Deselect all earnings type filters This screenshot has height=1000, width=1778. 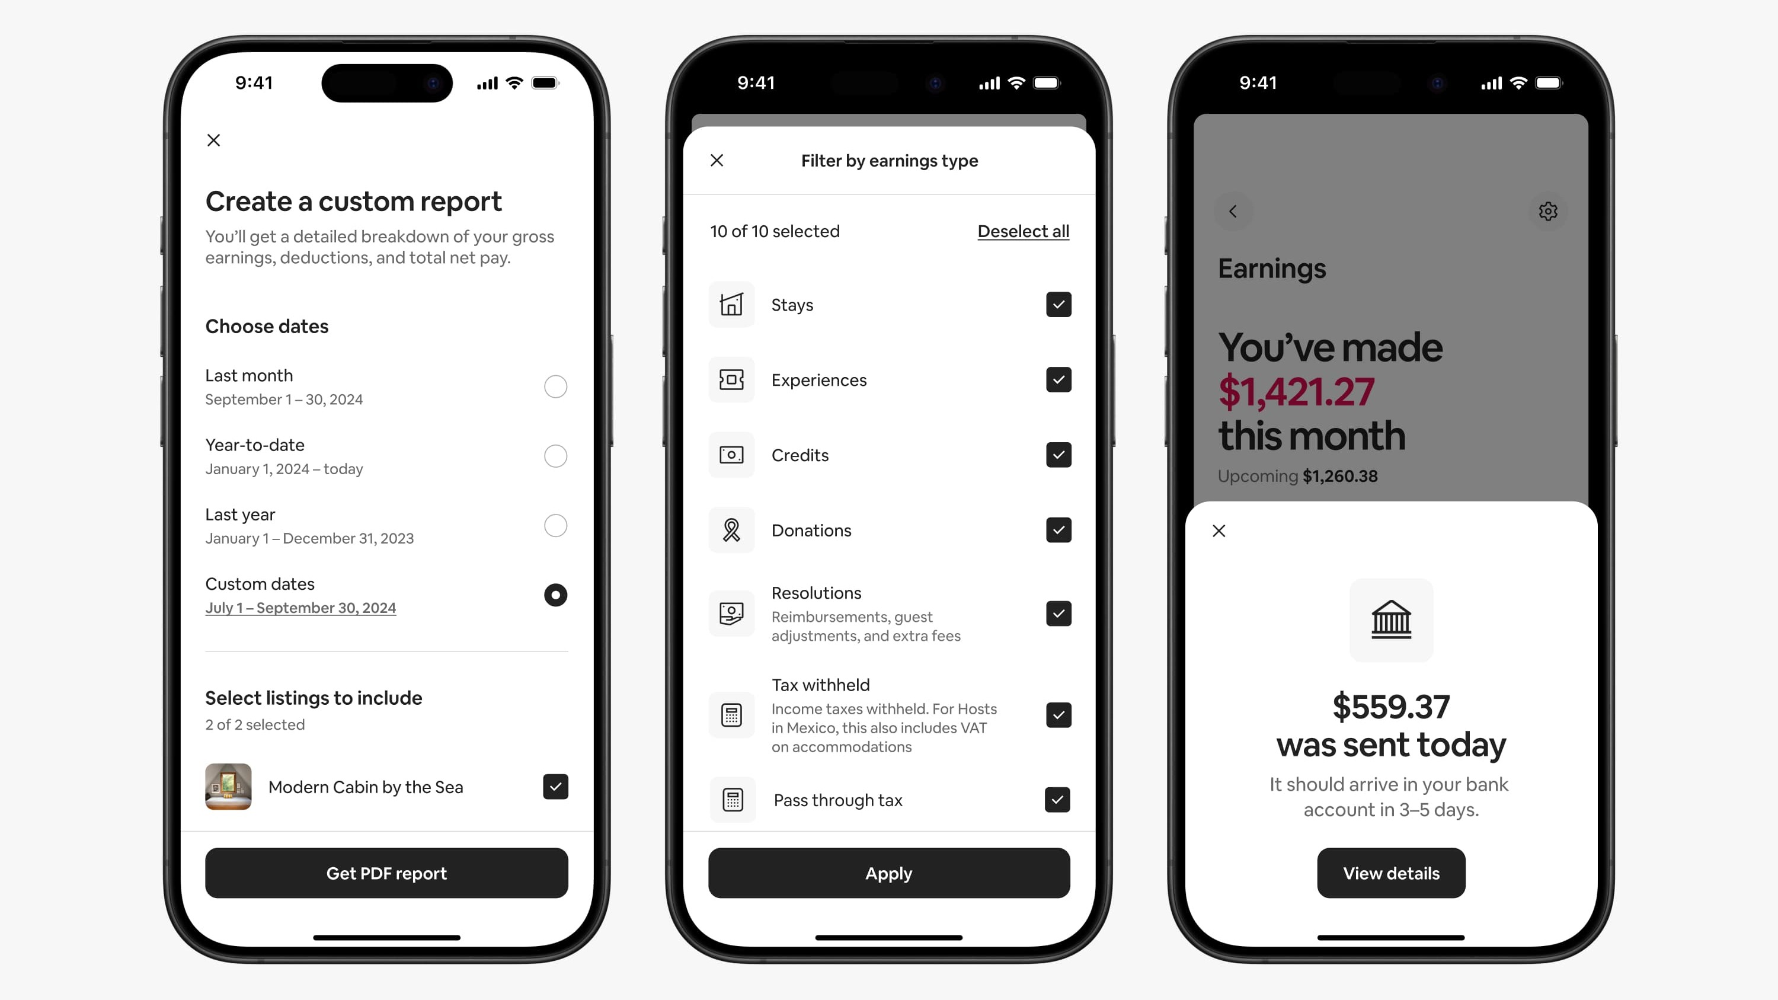[1022, 231]
